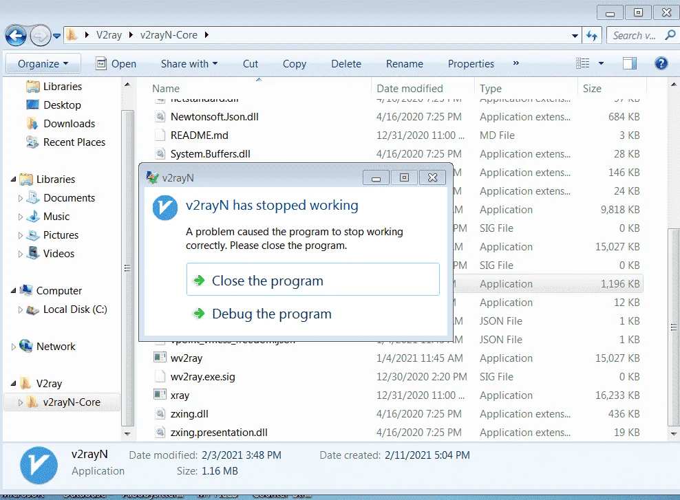Click the Forward navigation arrow button
This screenshot has width=680, height=500.
pos(41,36)
